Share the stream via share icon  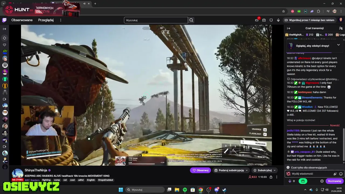(x=271, y=177)
